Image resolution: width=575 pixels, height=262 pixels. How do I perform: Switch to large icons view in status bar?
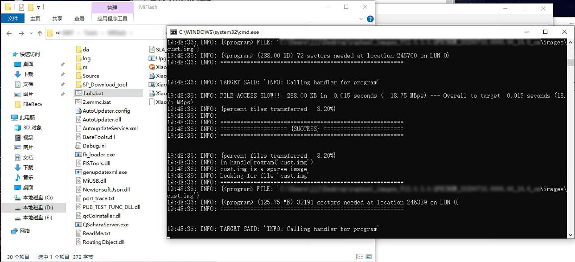point(369,257)
